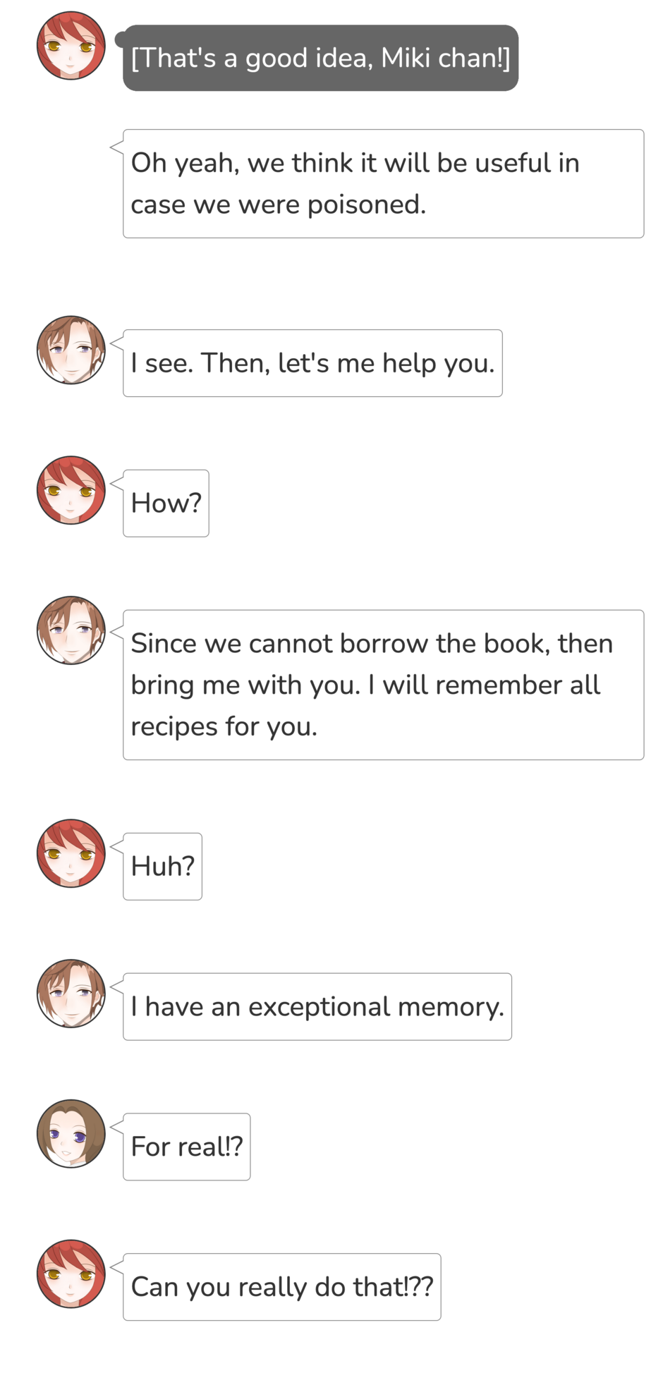This screenshot has height=1392, width=663.
Task: Click the 'Since we cannot borrow the book' message
Action: tap(383, 685)
